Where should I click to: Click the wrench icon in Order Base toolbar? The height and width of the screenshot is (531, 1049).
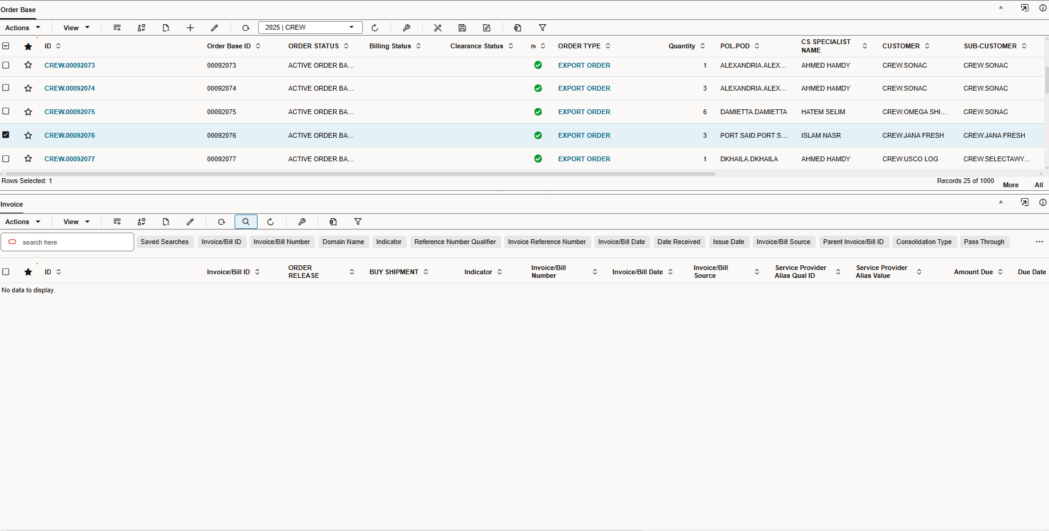tap(407, 28)
